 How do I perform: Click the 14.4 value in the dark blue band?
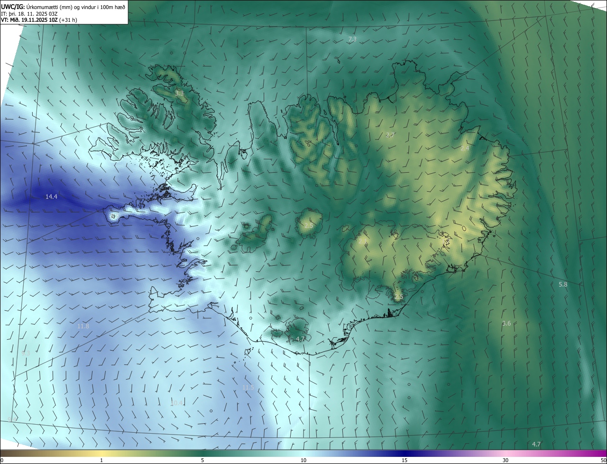tap(51, 196)
